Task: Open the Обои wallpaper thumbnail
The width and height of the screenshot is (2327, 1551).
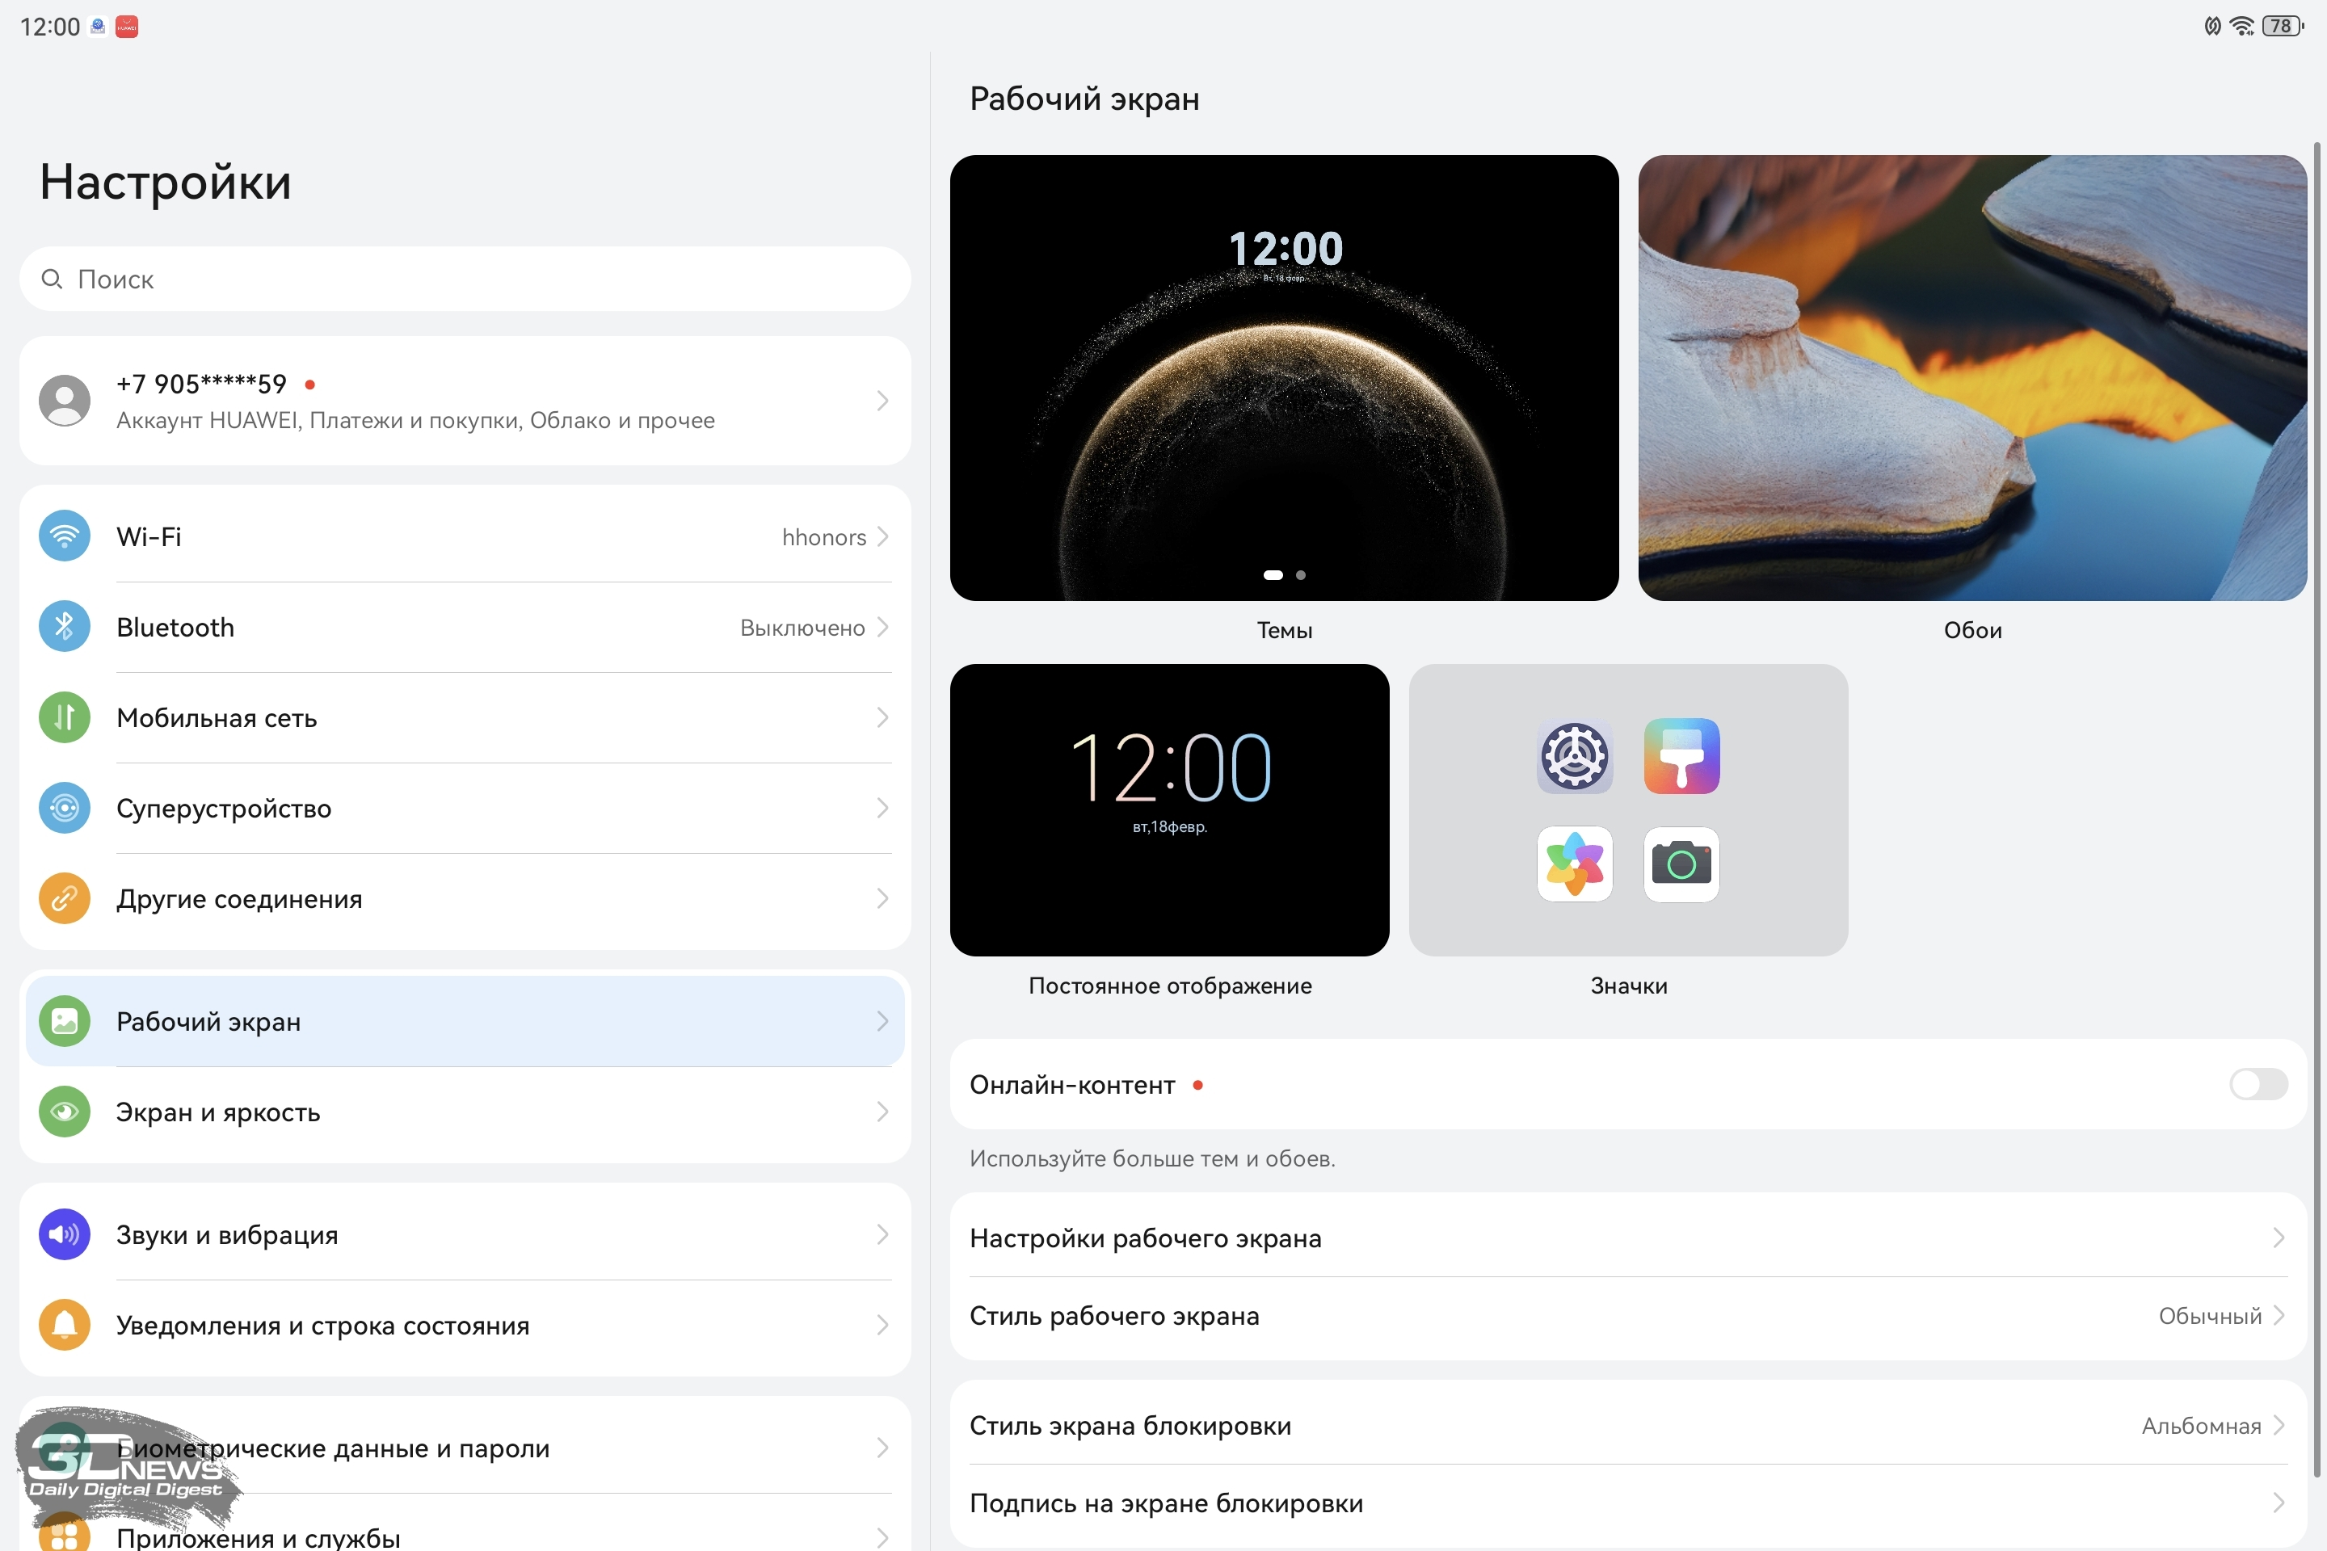Action: tap(1973, 378)
